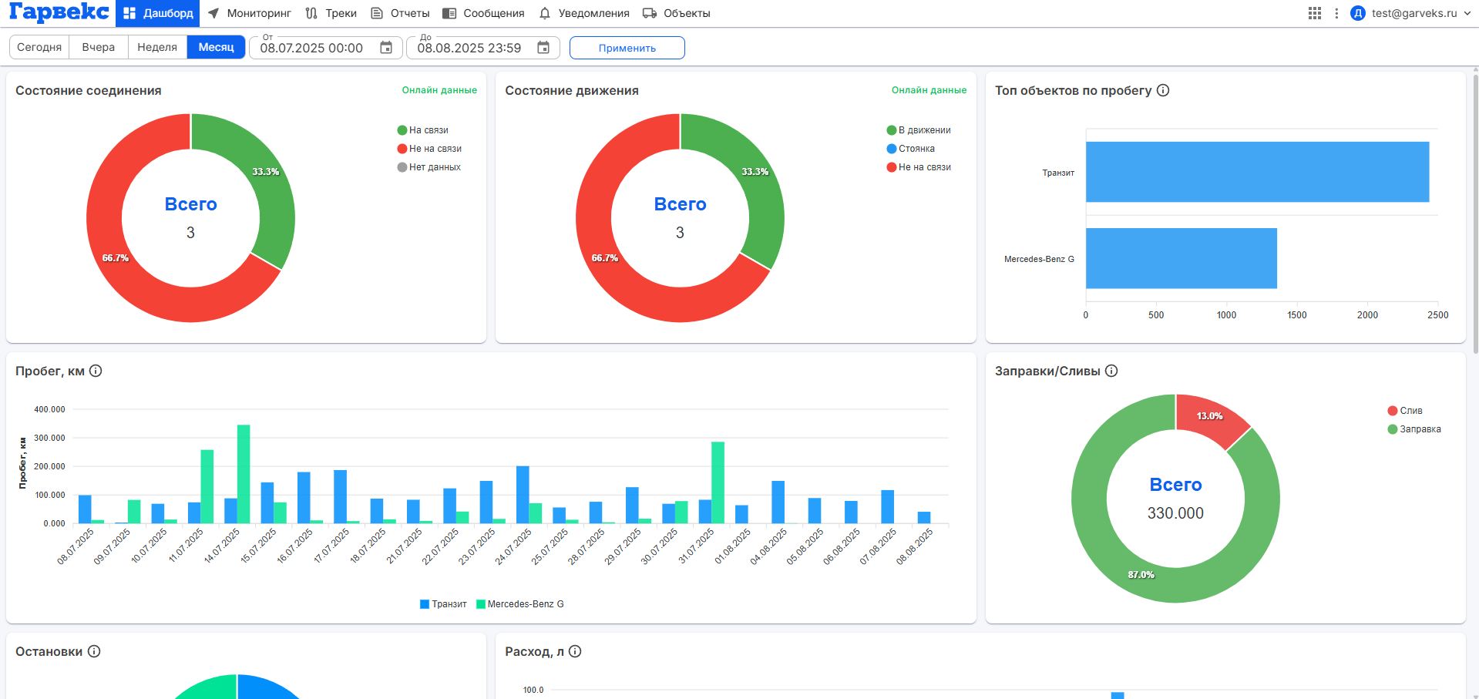Click info icon for Топ объектов по пробегу
The image size is (1479, 699).
1163,90
